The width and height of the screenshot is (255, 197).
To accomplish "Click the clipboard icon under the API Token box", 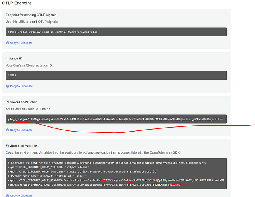I will pos(7,130).
